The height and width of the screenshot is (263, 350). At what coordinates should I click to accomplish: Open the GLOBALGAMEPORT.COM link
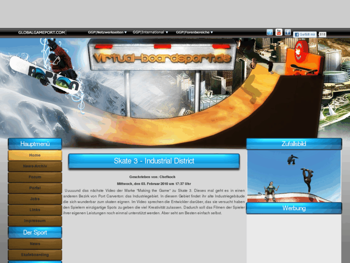pos(41,32)
